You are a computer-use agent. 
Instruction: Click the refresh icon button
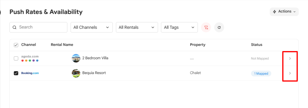[x=219, y=28]
